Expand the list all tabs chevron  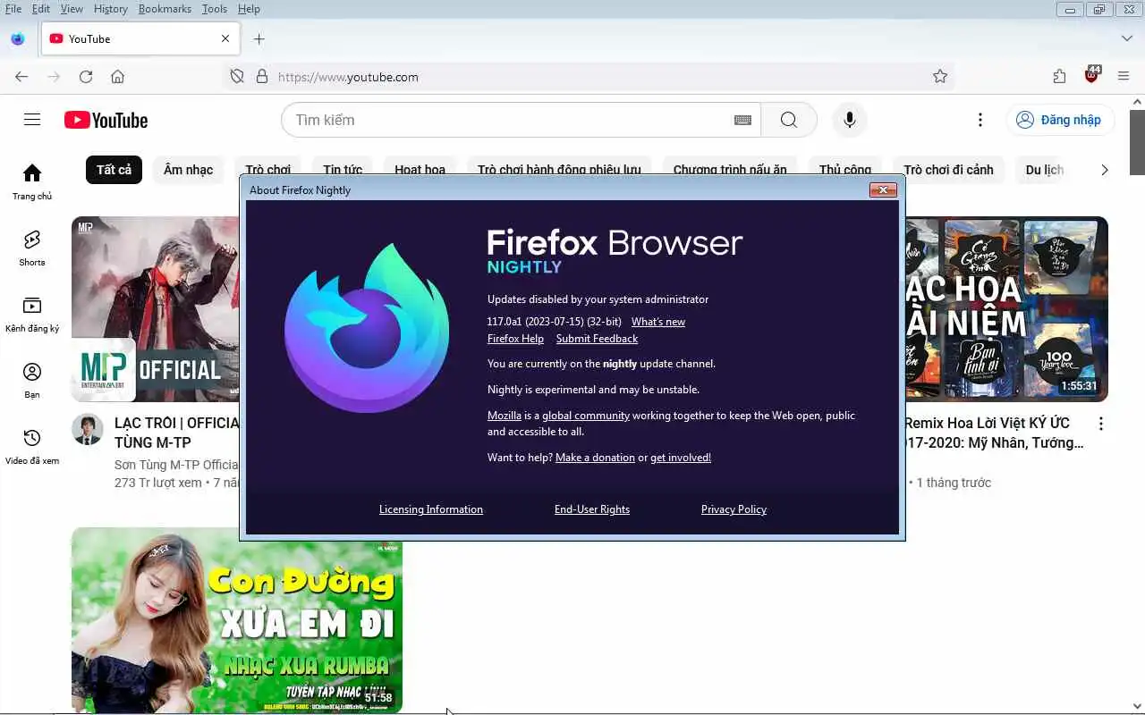tap(1127, 38)
